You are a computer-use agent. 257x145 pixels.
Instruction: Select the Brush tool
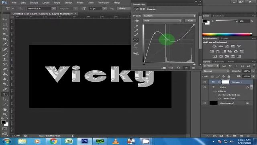coord(4,54)
